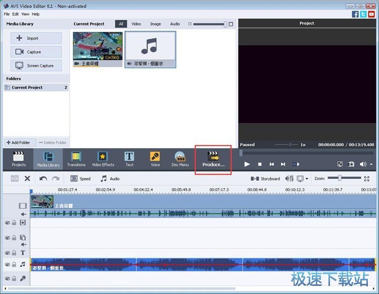Lock the voice track

[x=14, y=278]
